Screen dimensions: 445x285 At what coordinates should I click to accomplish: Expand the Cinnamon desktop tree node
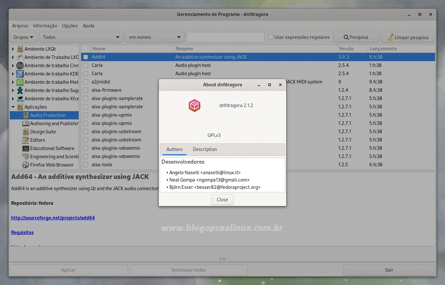click(13, 65)
